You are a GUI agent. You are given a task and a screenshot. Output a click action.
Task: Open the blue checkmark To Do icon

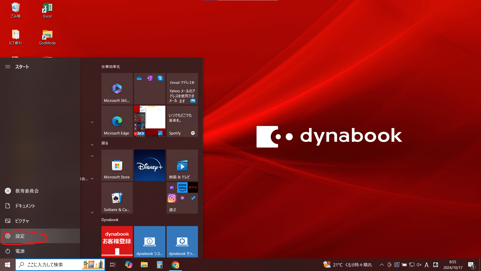193,198
